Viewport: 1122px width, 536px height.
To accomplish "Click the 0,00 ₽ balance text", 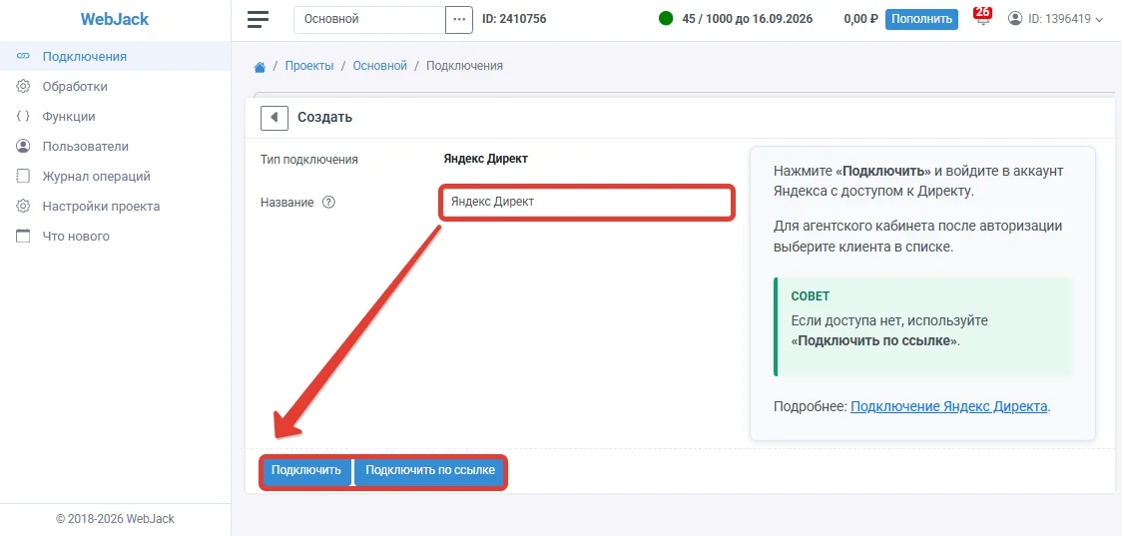I will point(860,19).
